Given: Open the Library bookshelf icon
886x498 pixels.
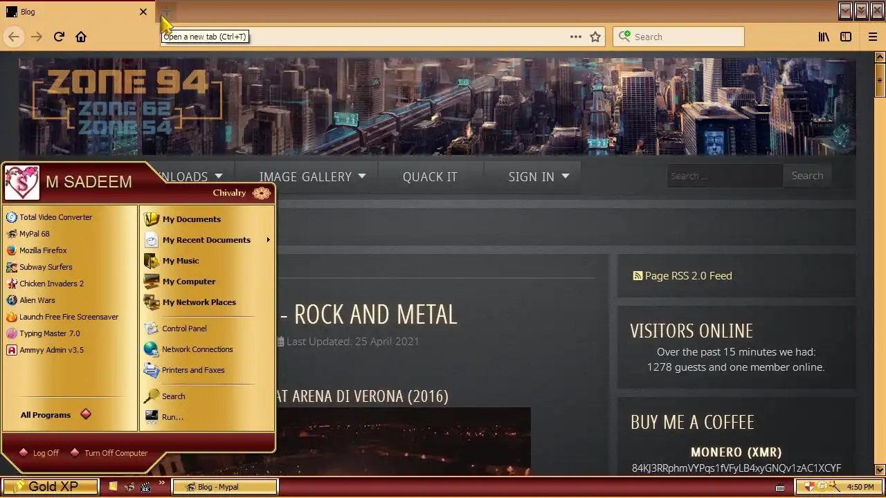Looking at the screenshot, I should click(824, 37).
